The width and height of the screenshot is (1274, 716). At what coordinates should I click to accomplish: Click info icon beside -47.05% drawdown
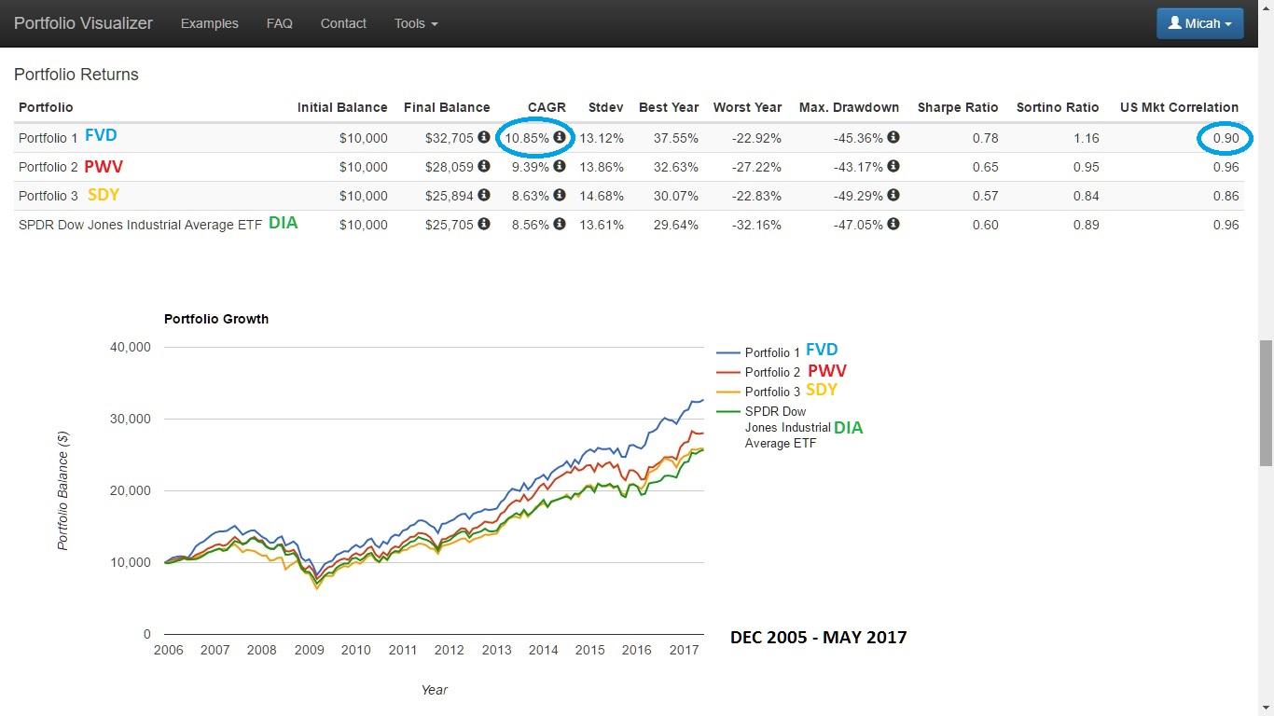click(x=893, y=224)
